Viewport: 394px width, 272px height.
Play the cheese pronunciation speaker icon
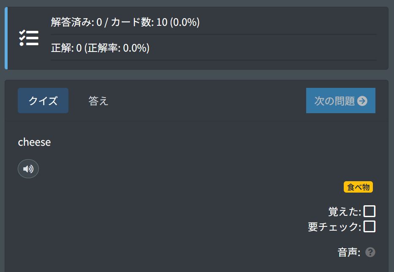tap(28, 169)
